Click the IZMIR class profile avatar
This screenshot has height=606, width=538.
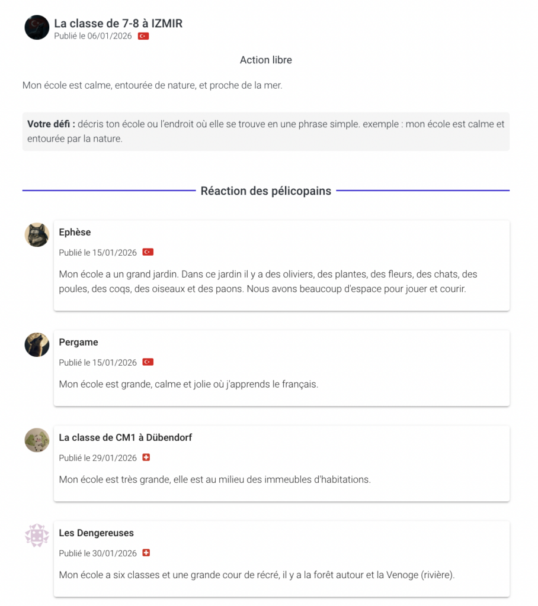(37, 27)
